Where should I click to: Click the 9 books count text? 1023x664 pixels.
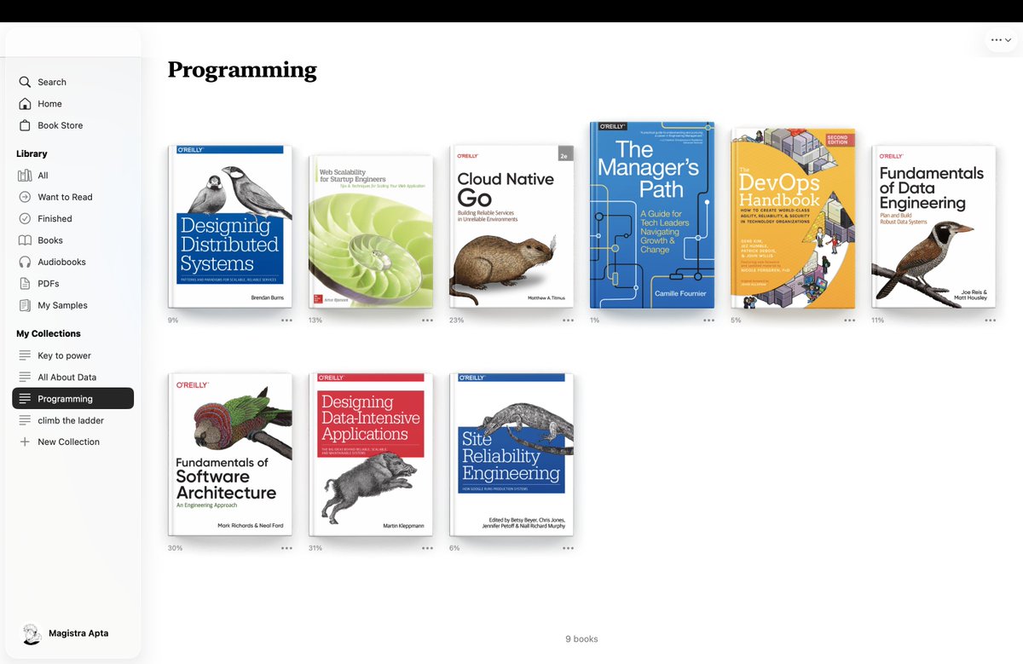point(581,639)
